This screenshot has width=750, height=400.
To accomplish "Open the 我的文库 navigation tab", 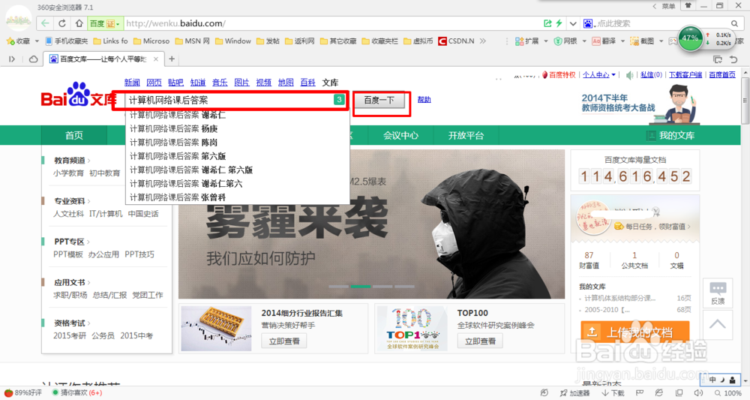I will [x=670, y=135].
